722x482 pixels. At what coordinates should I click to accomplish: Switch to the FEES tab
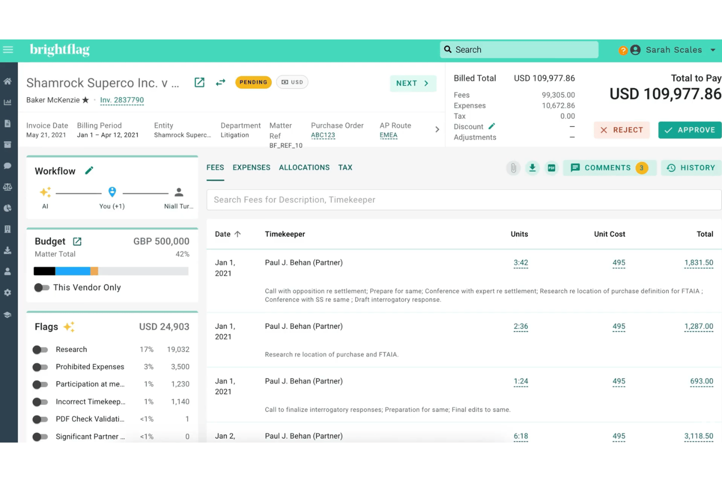[215, 168]
